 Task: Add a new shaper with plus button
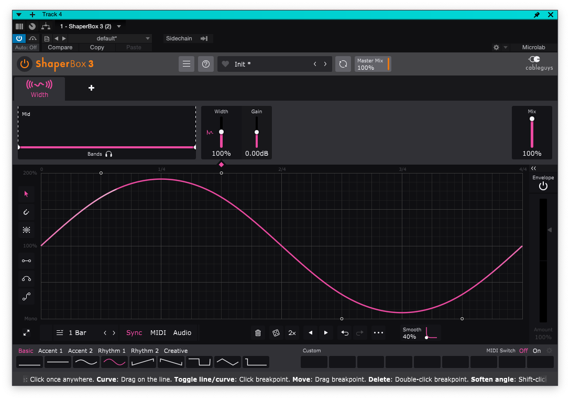pyautogui.click(x=91, y=88)
